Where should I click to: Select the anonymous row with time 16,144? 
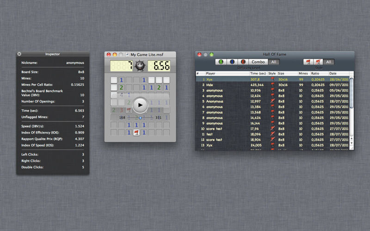(x=272, y=123)
